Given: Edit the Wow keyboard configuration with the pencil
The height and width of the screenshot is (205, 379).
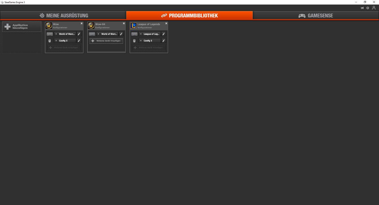Looking at the screenshot, I should 79,34.
